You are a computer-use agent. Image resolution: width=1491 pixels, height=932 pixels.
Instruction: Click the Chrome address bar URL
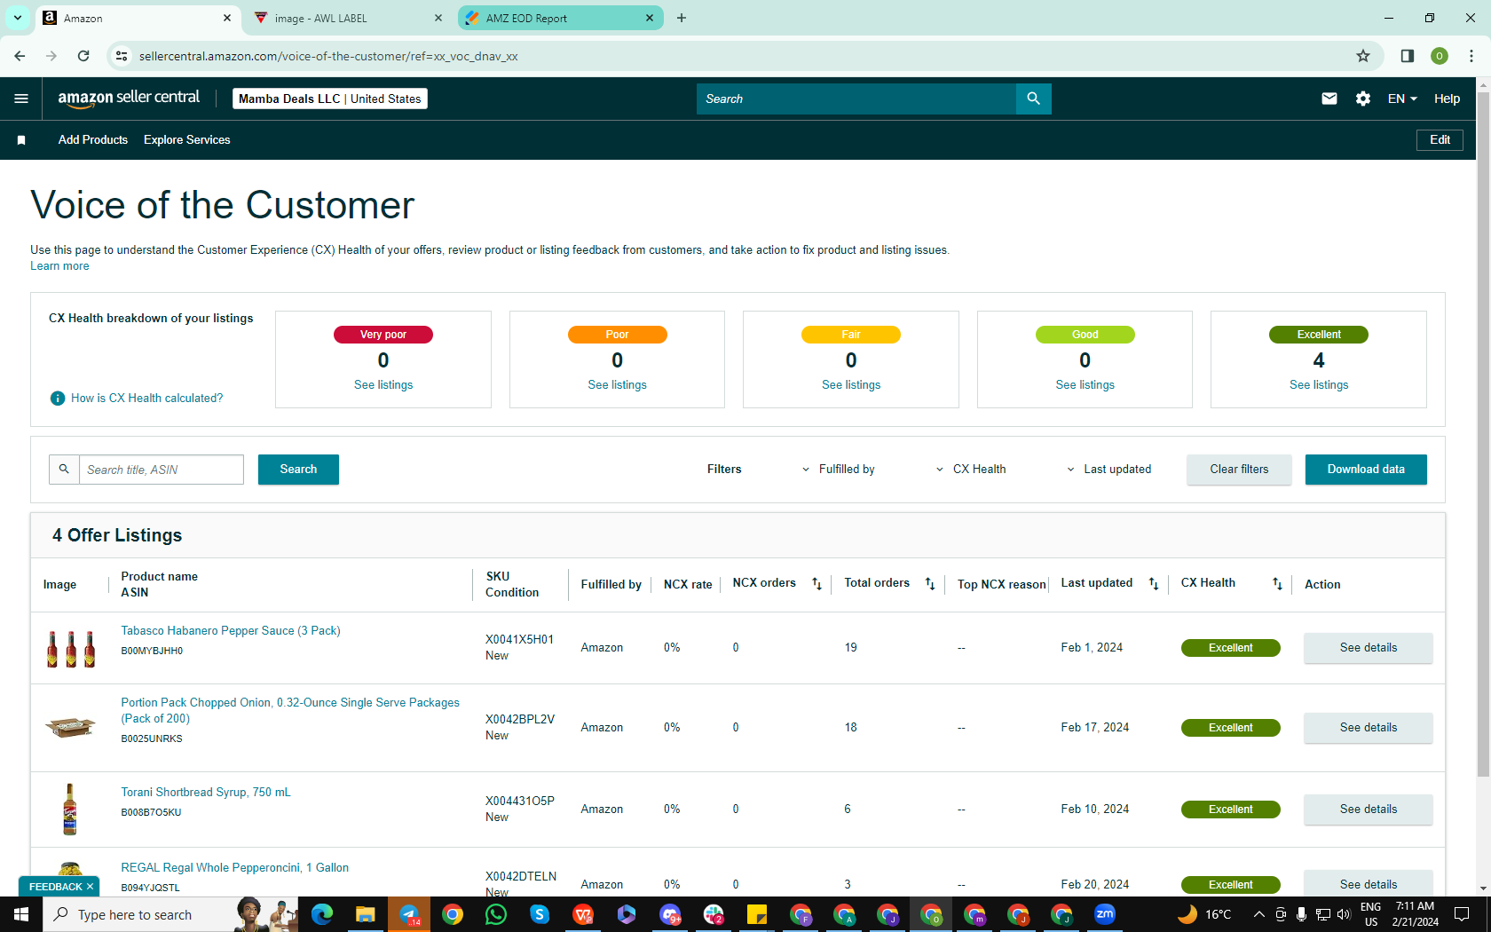(x=328, y=56)
